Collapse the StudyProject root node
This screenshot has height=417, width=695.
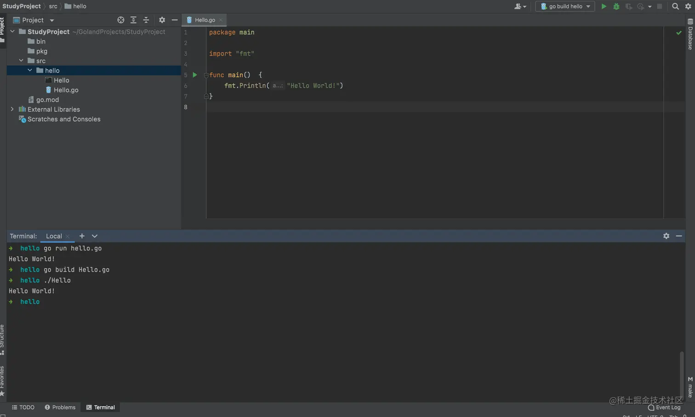click(12, 32)
